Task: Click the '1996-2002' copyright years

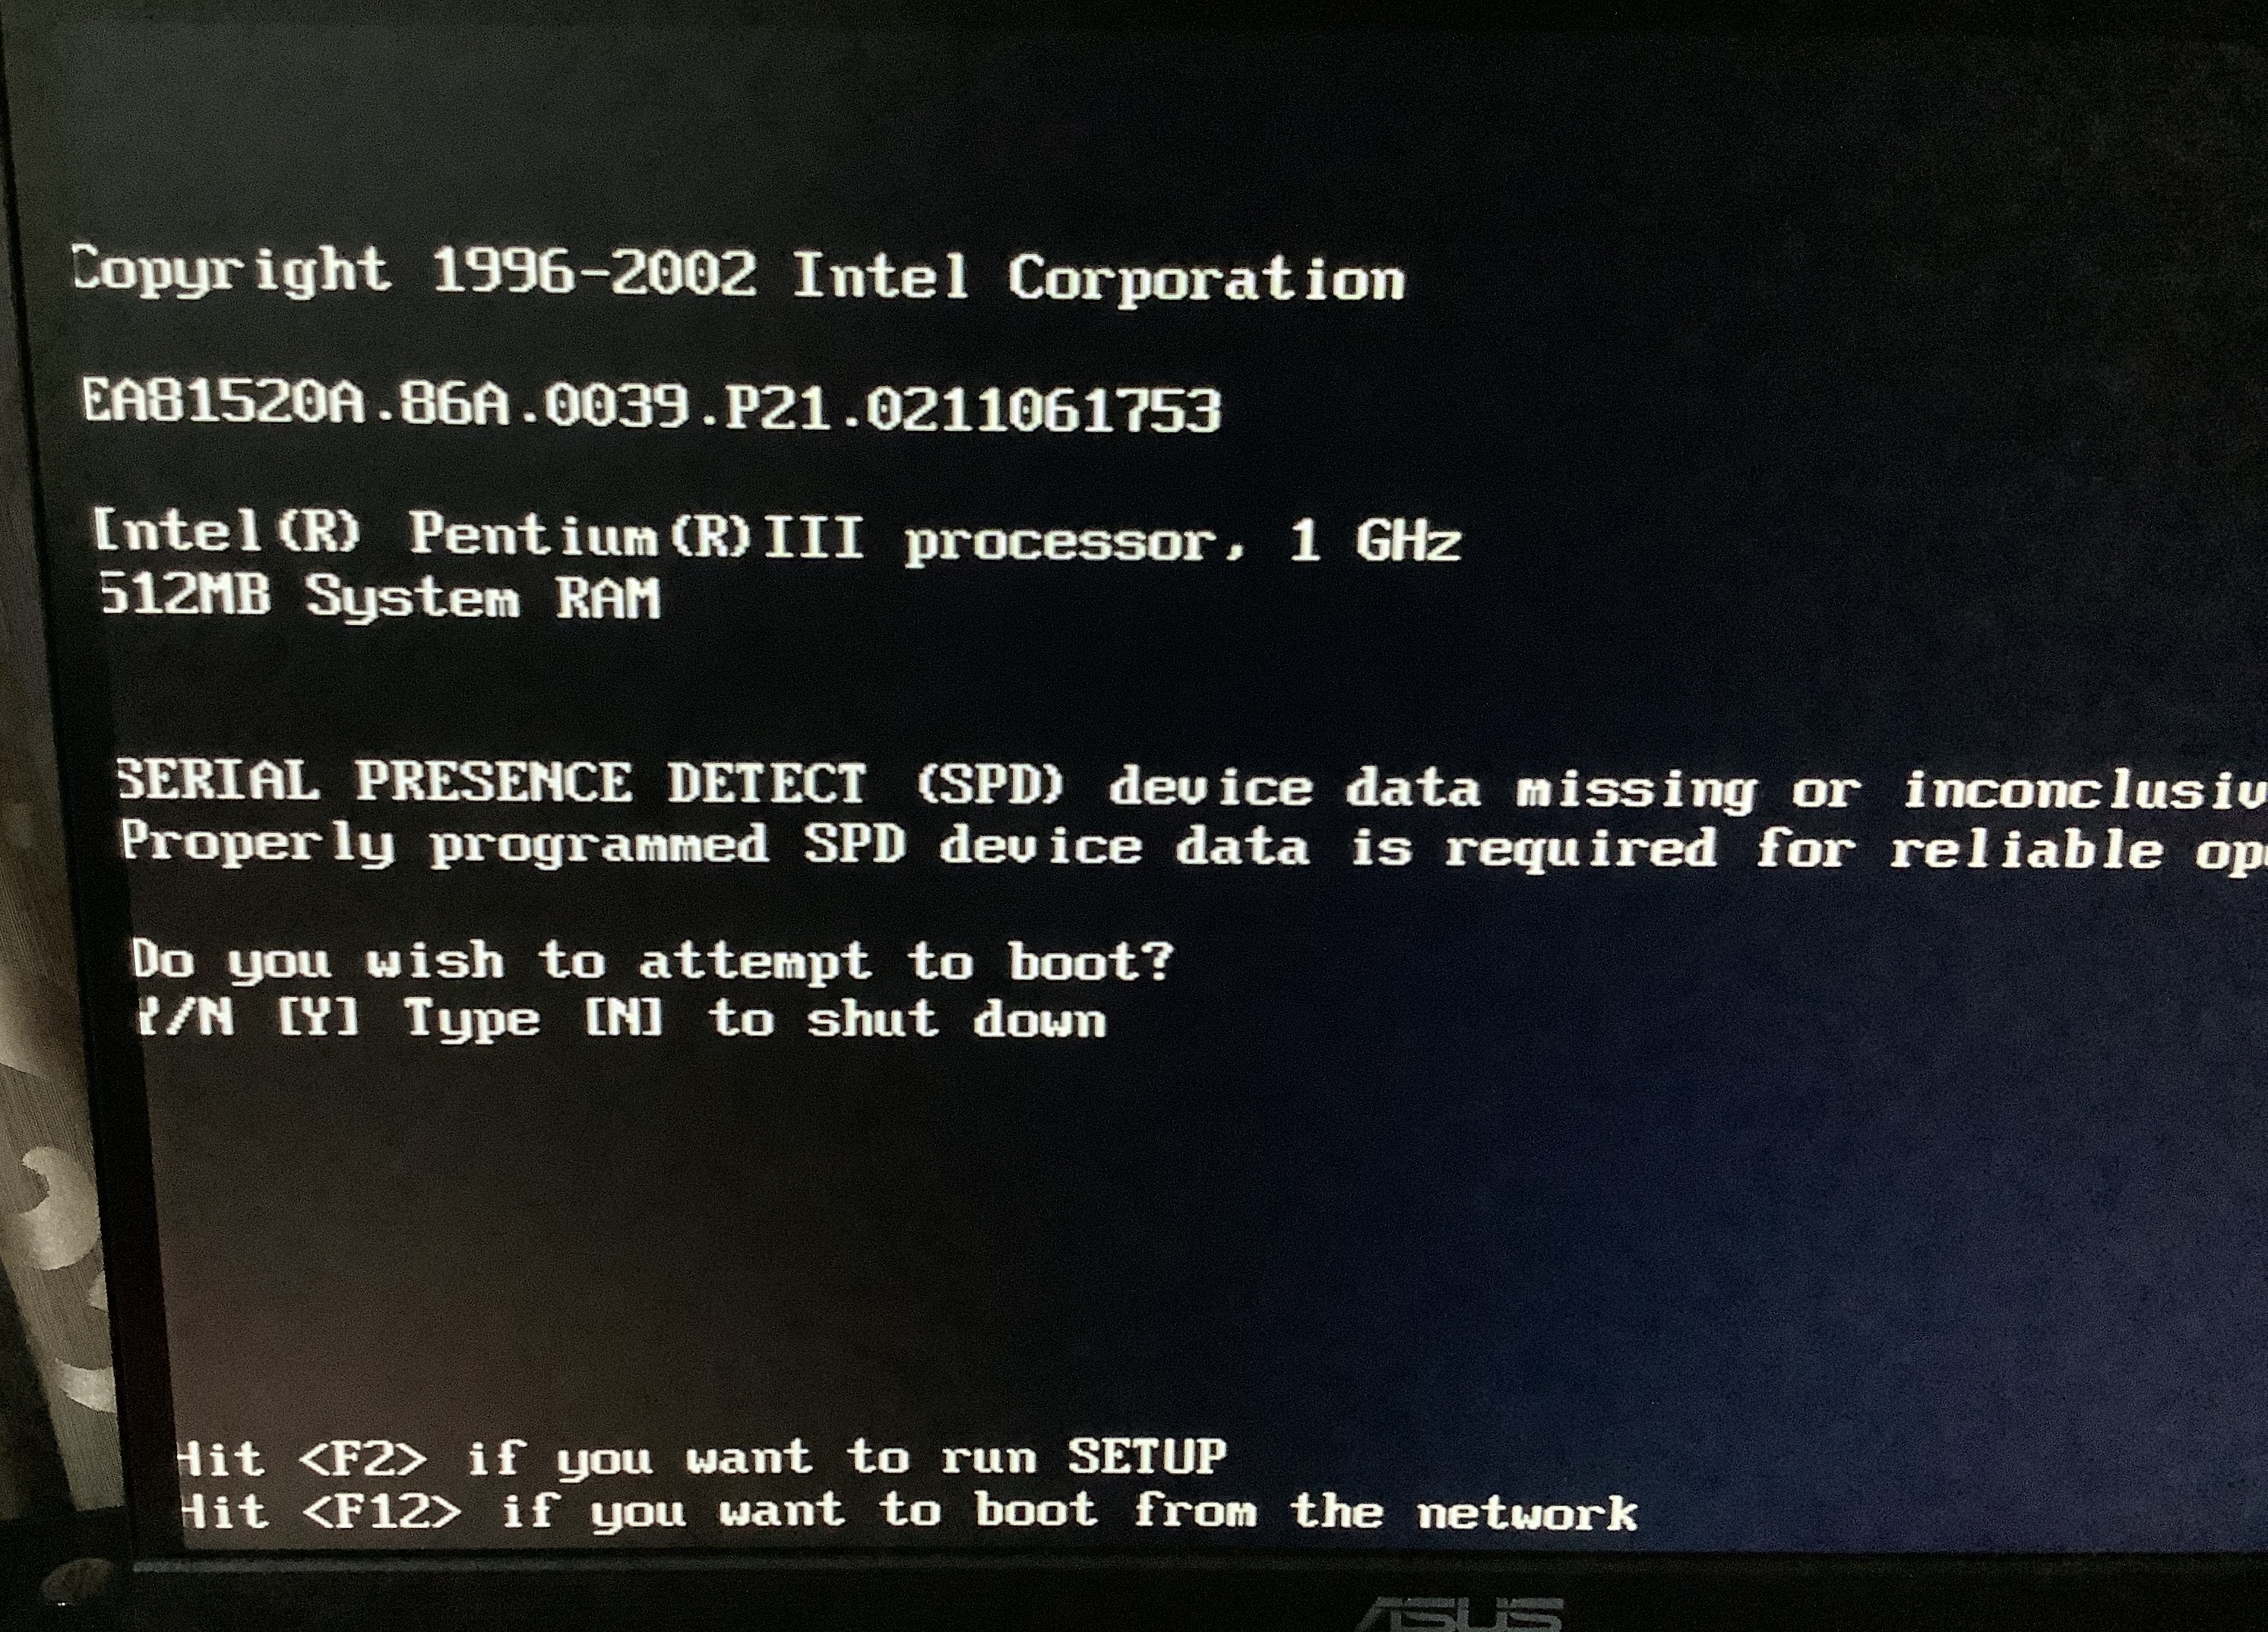Action: pyautogui.click(x=594, y=271)
